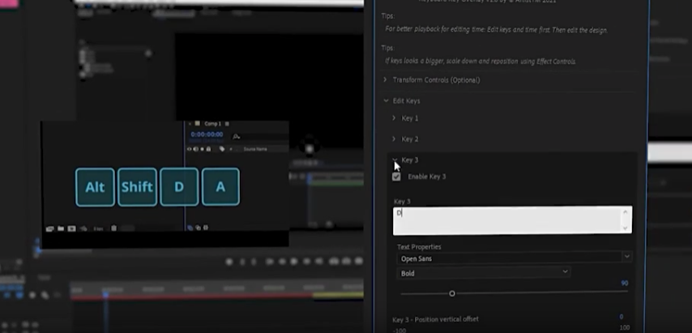Viewport: 692px width, 333px height.
Task: Switch to the Comp 1 tab
Action: coord(213,124)
